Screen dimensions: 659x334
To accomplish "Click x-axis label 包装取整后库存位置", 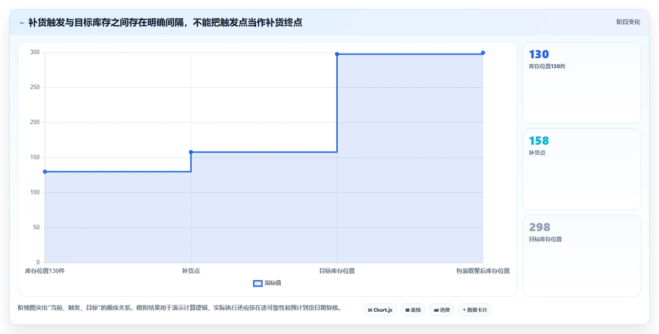I will 483,271.
